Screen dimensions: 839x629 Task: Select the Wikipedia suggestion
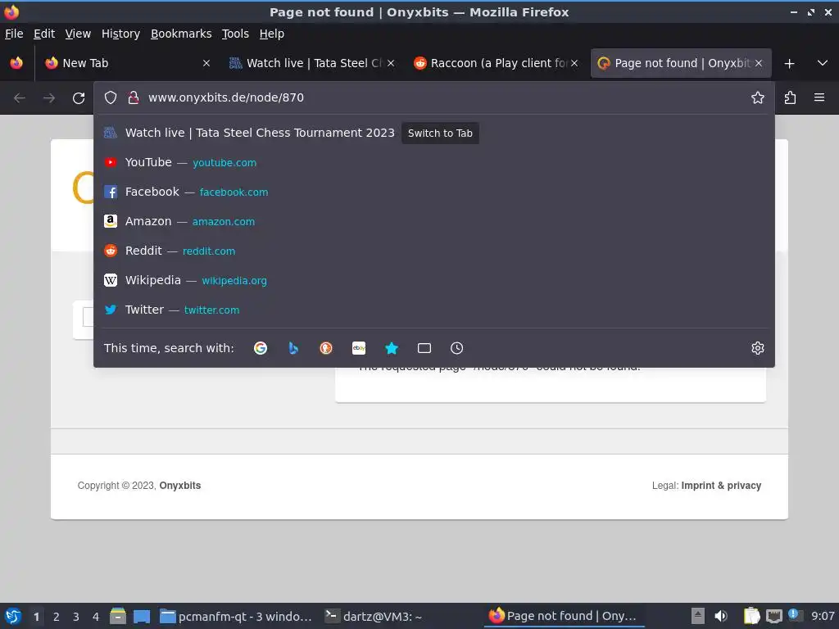point(434,280)
